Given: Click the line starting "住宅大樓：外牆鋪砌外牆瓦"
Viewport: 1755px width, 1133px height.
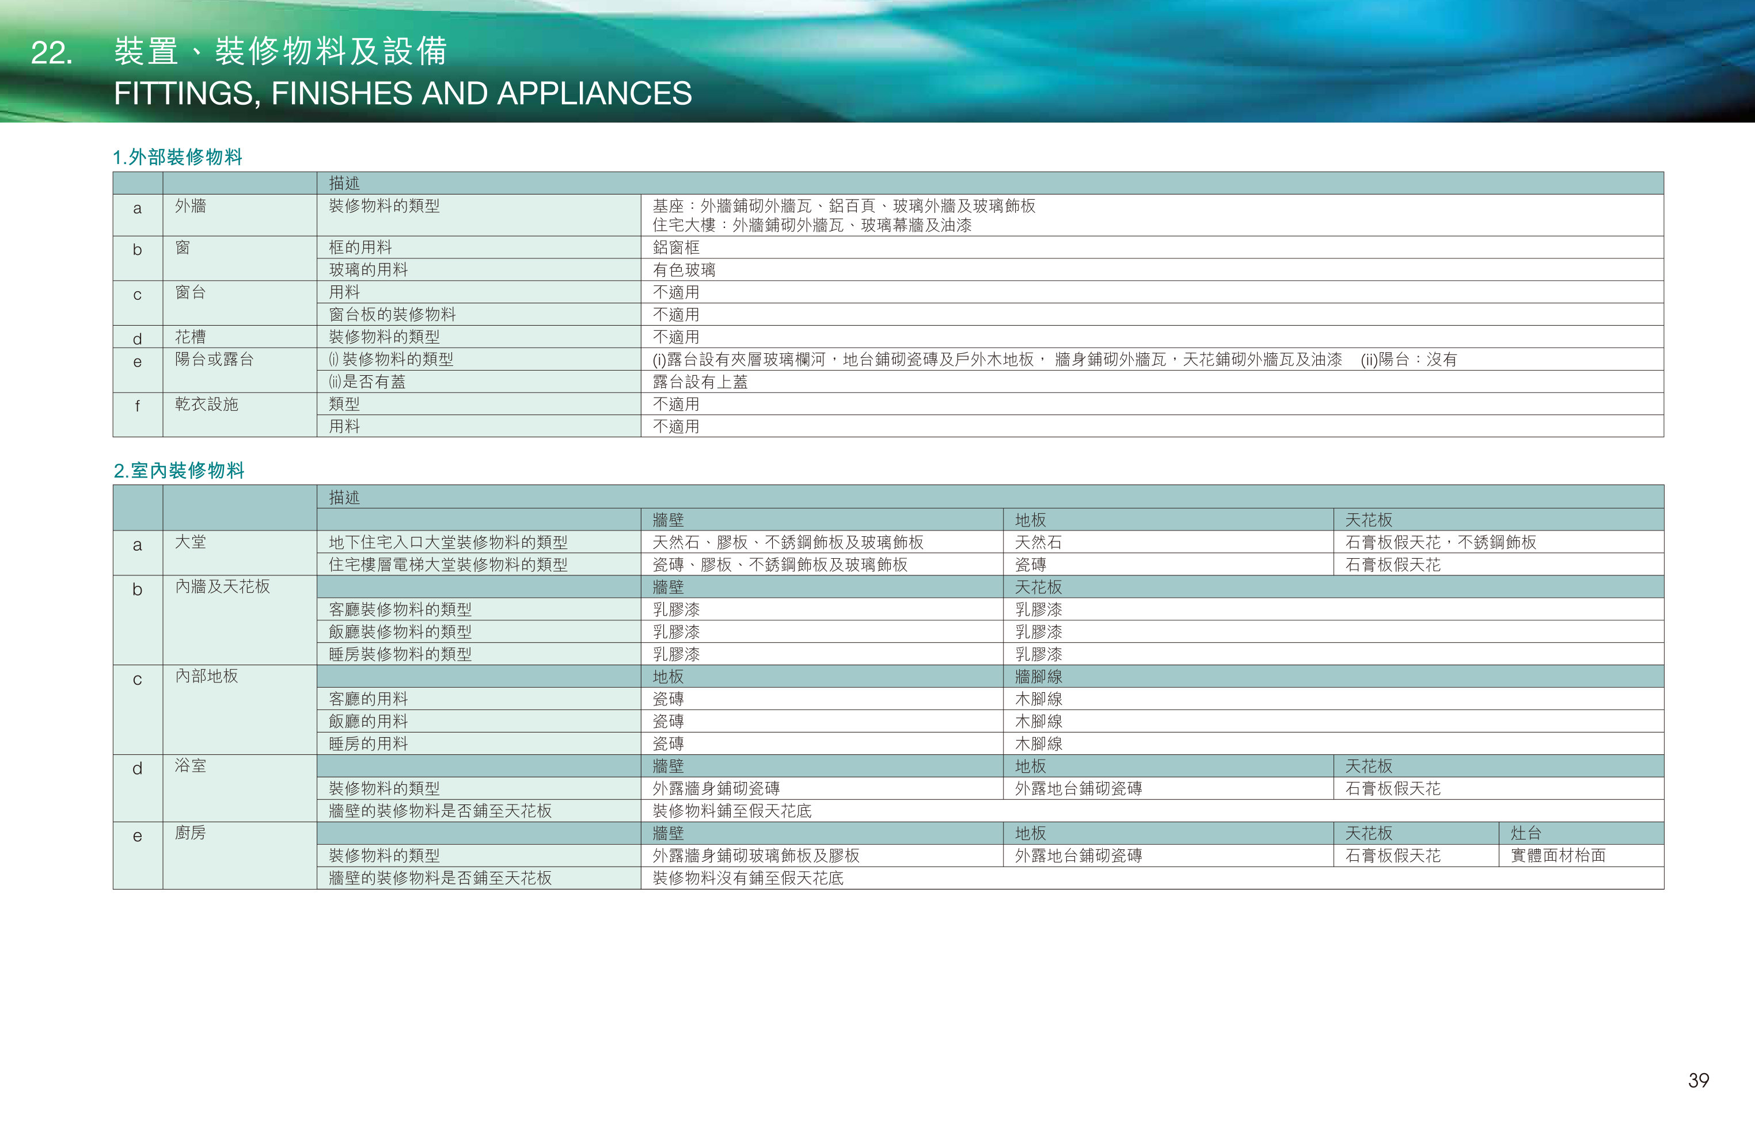Looking at the screenshot, I should tap(812, 225).
